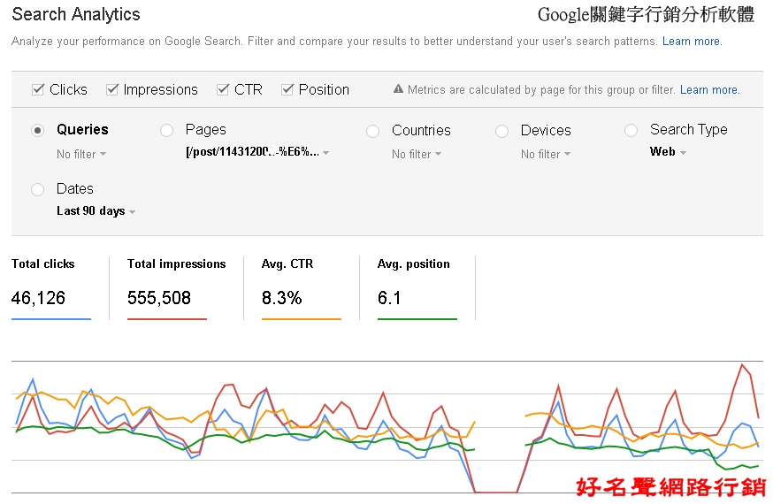Select the Pages radio button
773x504 pixels.
pyautogui.click(x=166, y=131)
